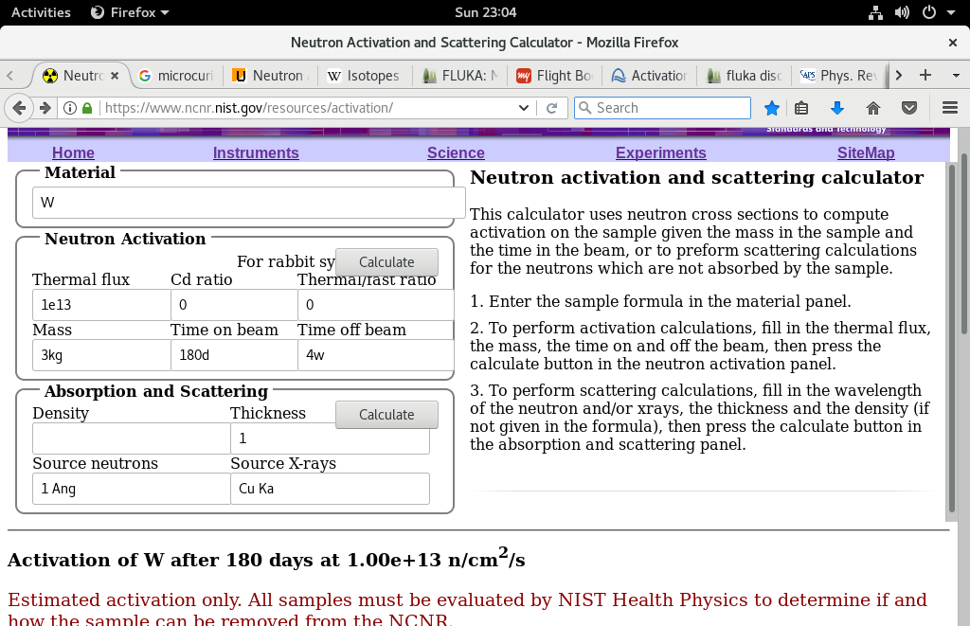Screen dimensions: 970x626
Task: Click the Source X-rays field
Action: click(330, 489)
